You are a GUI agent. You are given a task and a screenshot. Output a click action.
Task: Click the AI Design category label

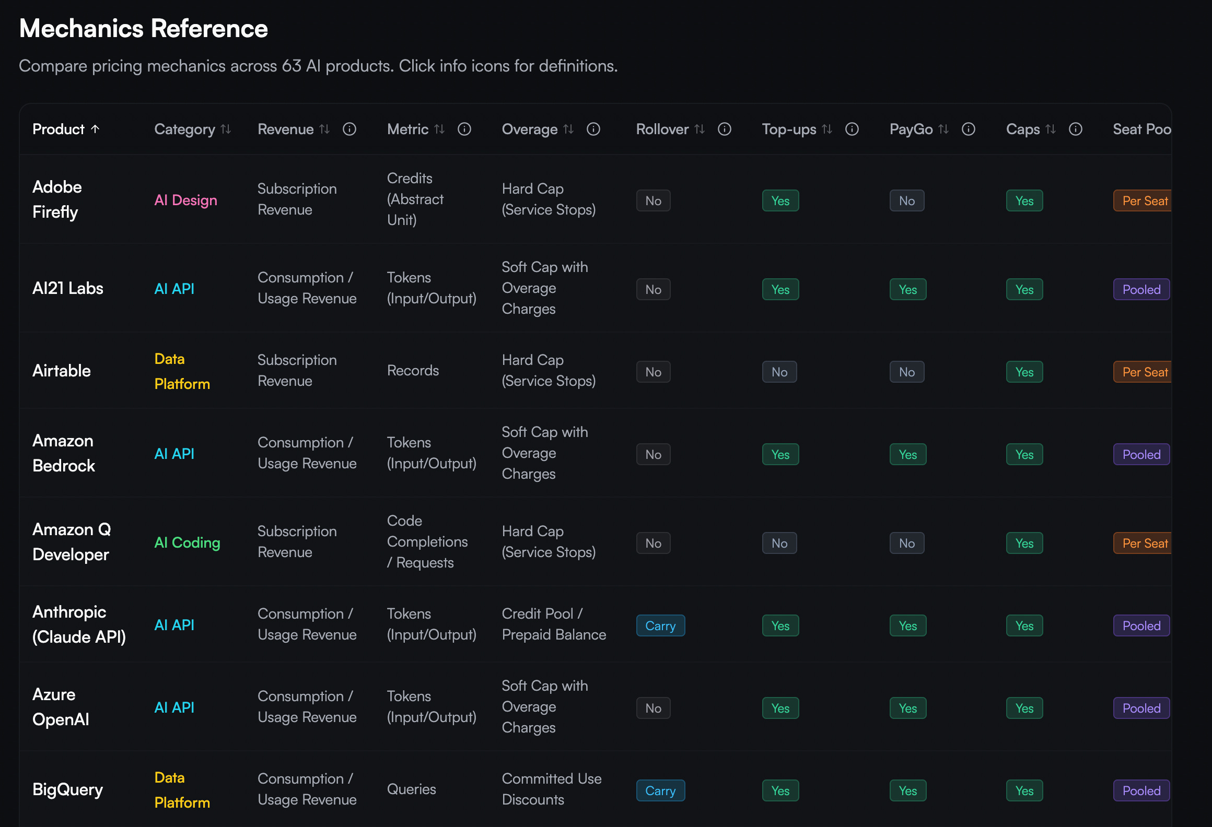coord(185,200)
